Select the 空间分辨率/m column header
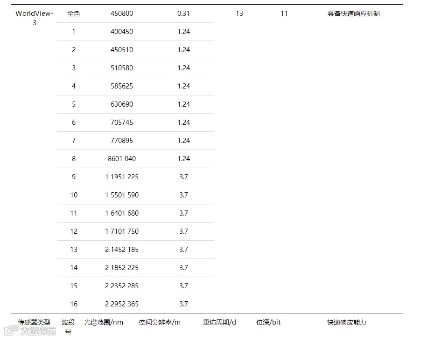The width and height of the screenshot is (427, 339). coord(160,322)
